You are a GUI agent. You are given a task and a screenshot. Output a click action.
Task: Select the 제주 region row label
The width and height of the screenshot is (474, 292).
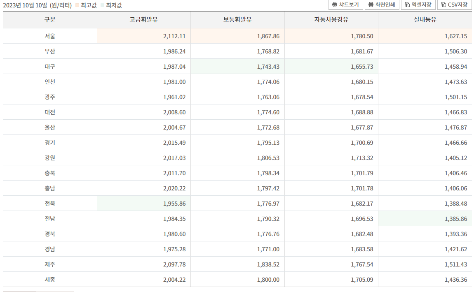click(49, 264)
